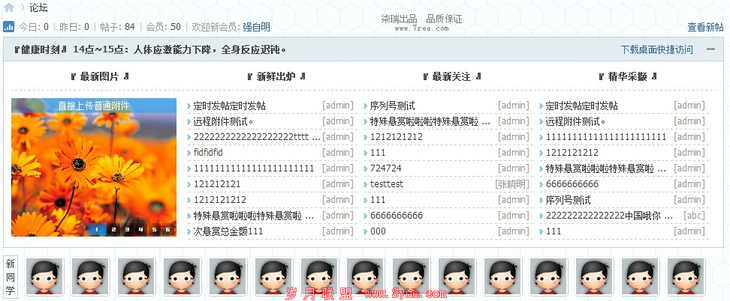Click the 直接上传普通附件 slideshow caption
Viewport: 730px width, 301px height.
94,106
